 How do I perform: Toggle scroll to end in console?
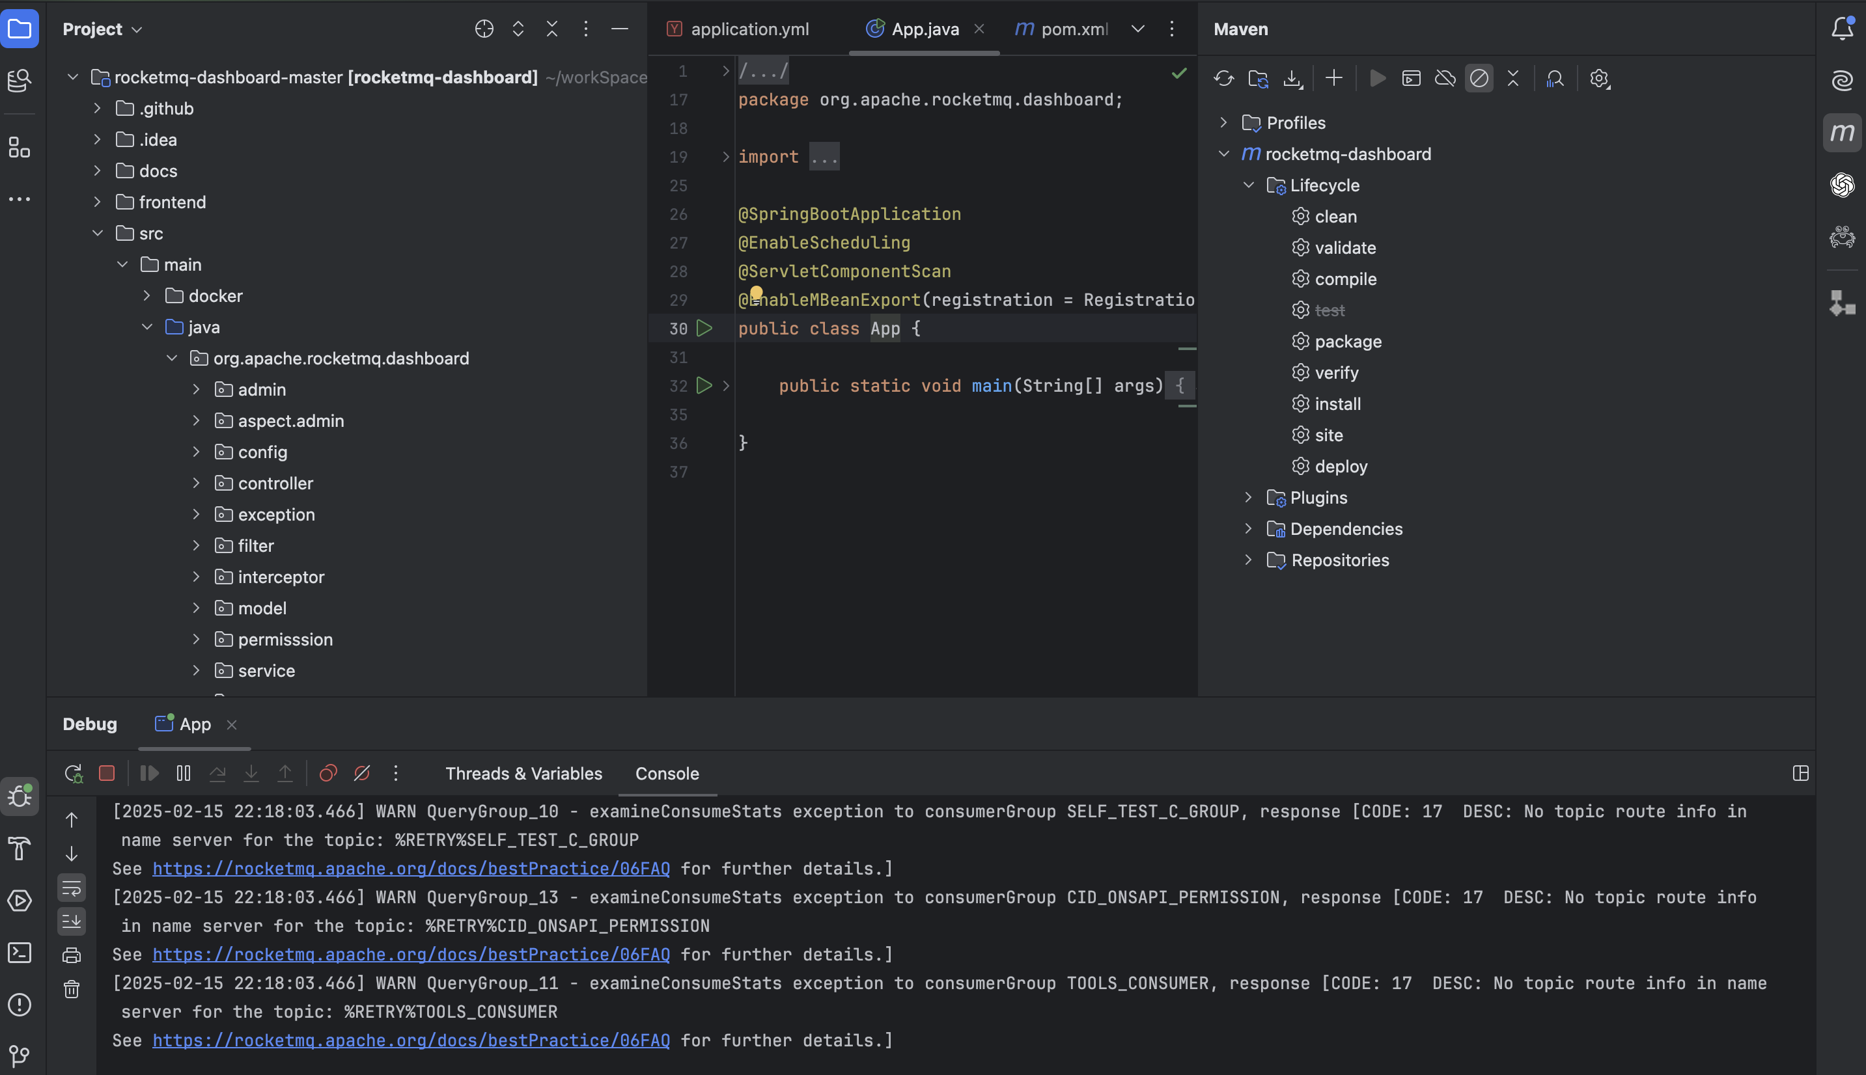coord(72,921)
